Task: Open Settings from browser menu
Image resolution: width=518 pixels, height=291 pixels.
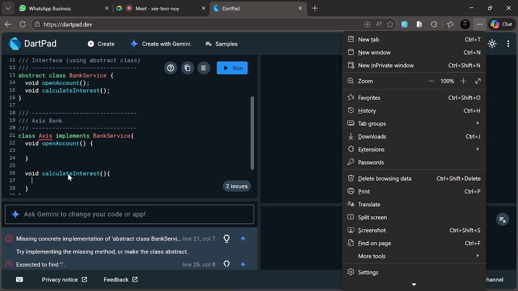Action: point(414,272)
